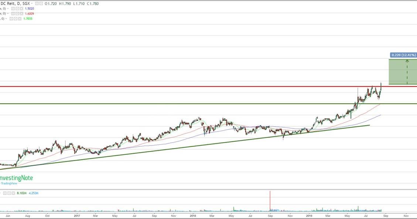Open settings for the 1.7035 moving average indicator
Screen dimensions: 417x219
point(16,18)
